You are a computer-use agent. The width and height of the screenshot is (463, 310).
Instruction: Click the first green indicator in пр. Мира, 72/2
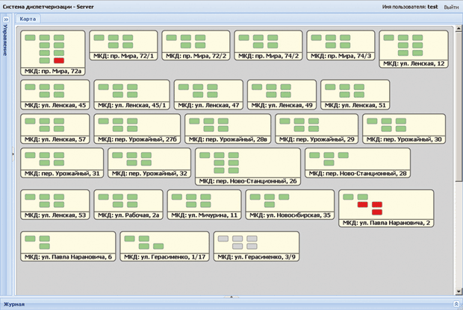pyautogui.click(x=171, y=38)
